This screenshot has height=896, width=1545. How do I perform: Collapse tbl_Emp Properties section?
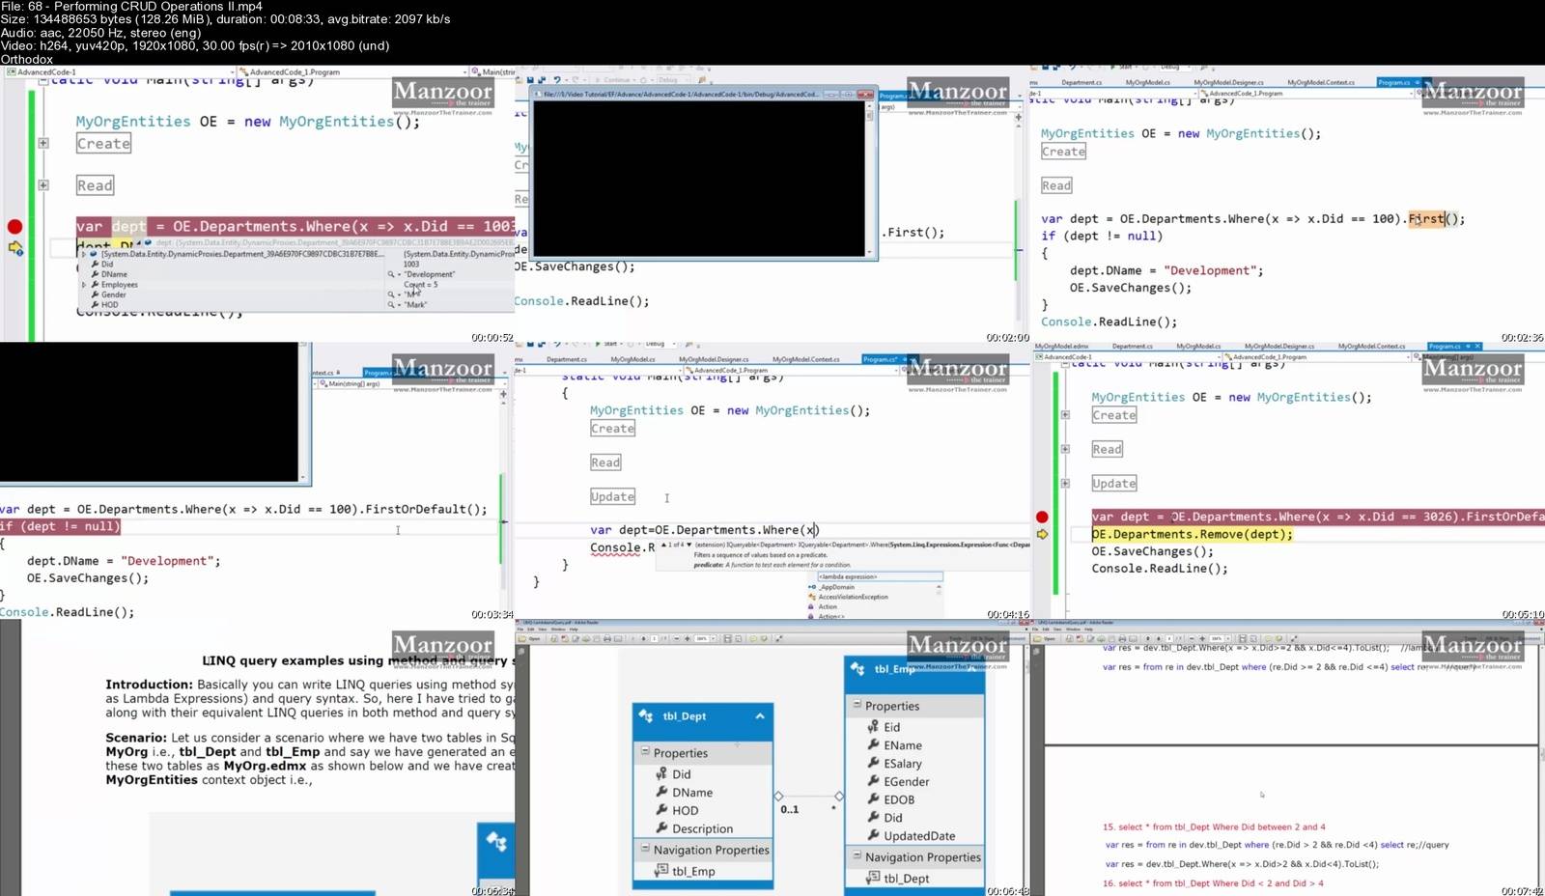point(857,705)
